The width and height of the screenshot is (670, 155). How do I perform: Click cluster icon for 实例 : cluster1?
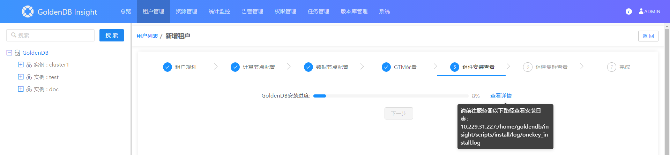[x=29, y=65]
